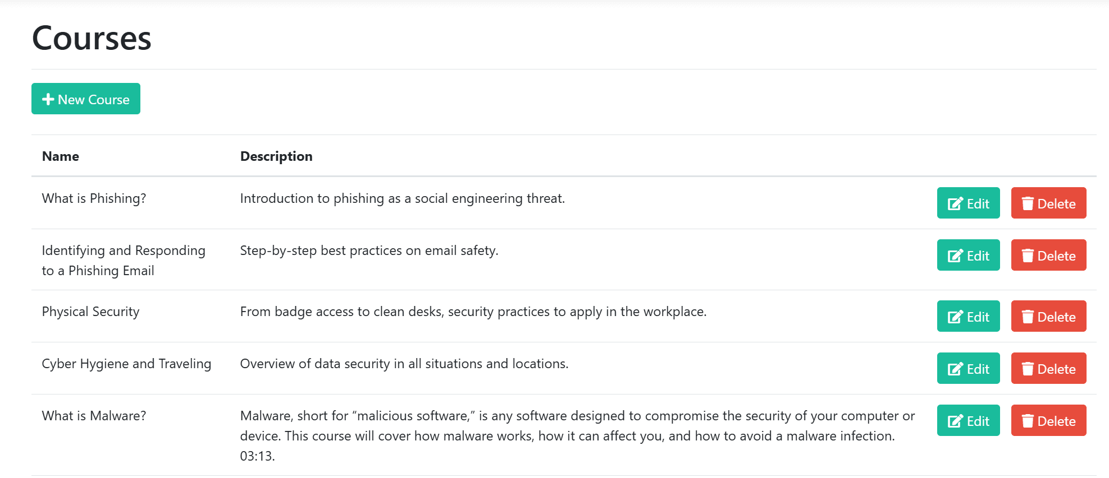Click trash icon for What is Phishing?
The width and height of the screenshot is (1109, 478).
[1028, 203]
